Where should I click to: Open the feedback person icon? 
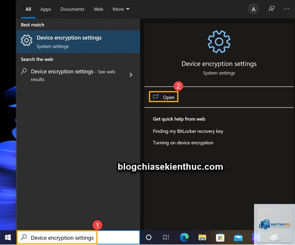[x=271, y=9]
